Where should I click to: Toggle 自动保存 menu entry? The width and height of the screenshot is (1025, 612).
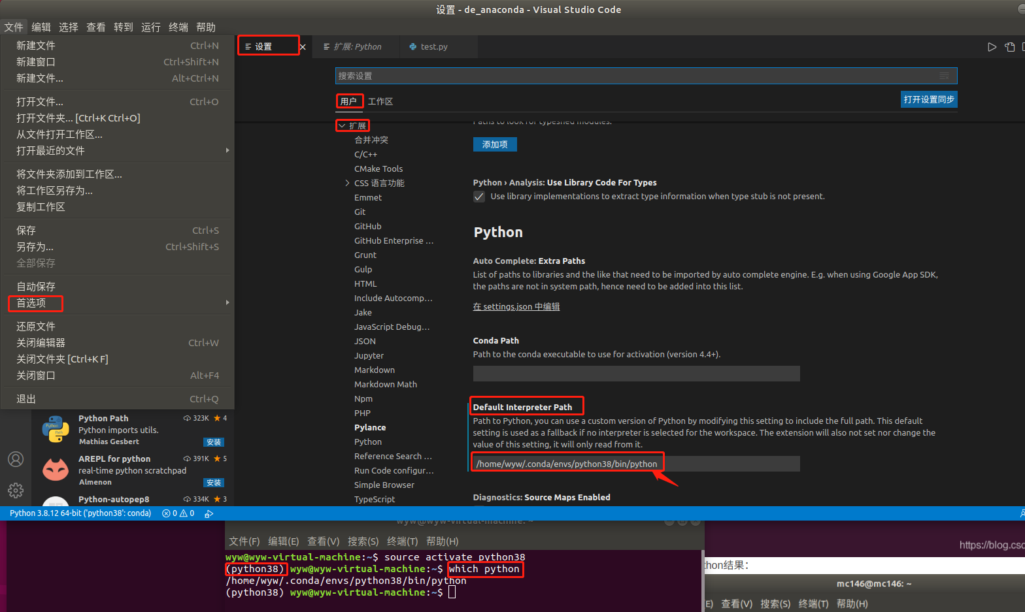click(118, 287)
